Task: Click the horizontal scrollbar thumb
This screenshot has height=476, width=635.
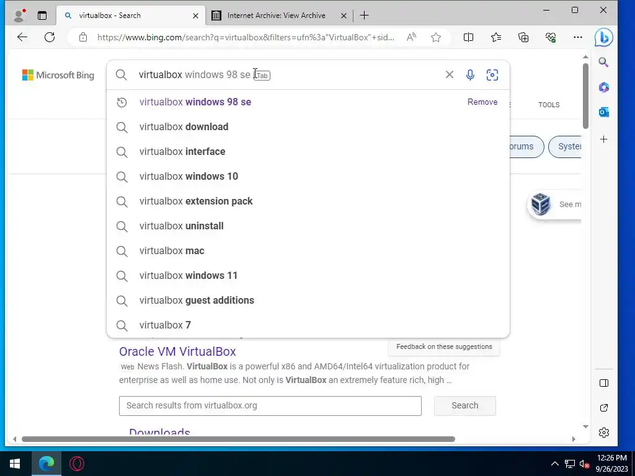Action: 238,439
